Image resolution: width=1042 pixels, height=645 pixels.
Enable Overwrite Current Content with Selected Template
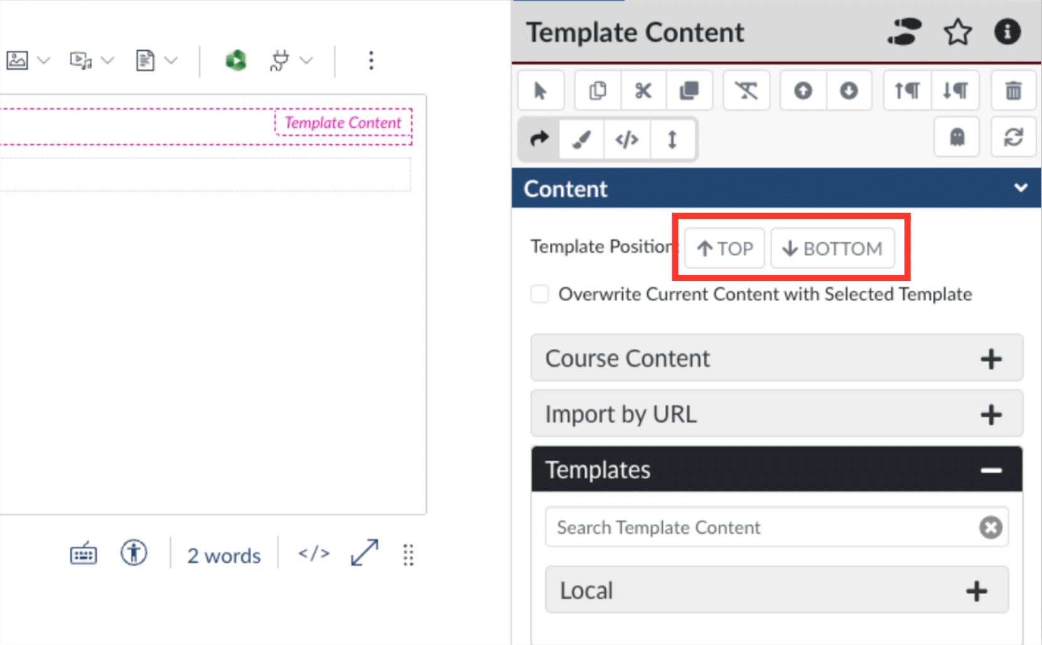[539, 294]
